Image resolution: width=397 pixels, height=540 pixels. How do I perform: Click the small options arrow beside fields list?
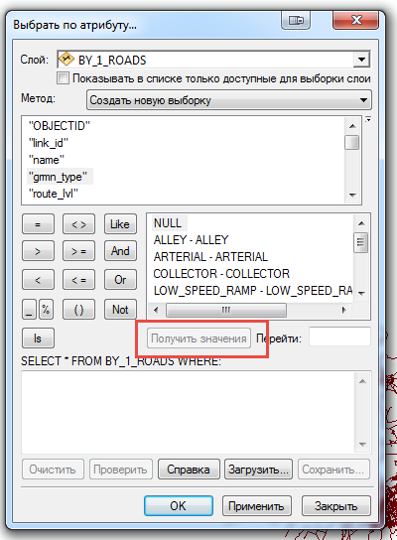(368, 119)
